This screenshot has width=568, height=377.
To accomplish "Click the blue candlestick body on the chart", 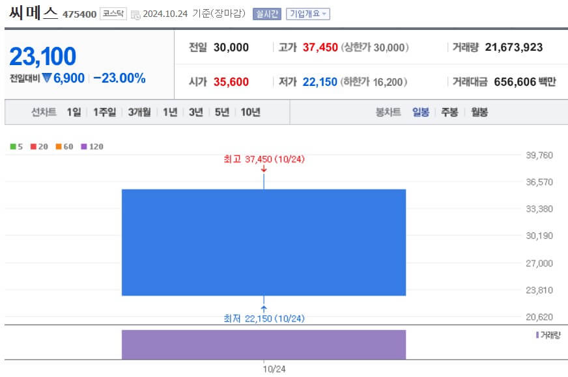I will pyautogui.click(x=263, y=241).
